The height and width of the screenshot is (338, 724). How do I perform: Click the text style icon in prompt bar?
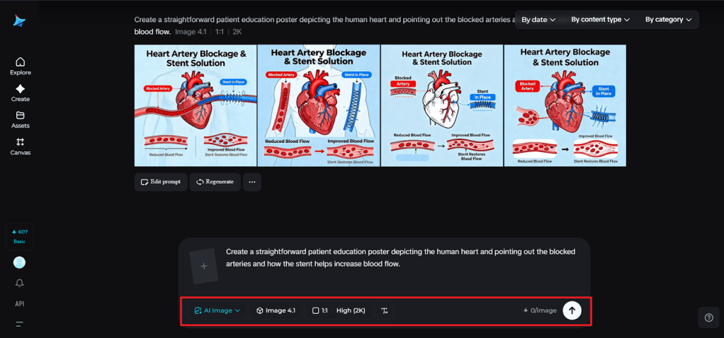pos(384,310)
